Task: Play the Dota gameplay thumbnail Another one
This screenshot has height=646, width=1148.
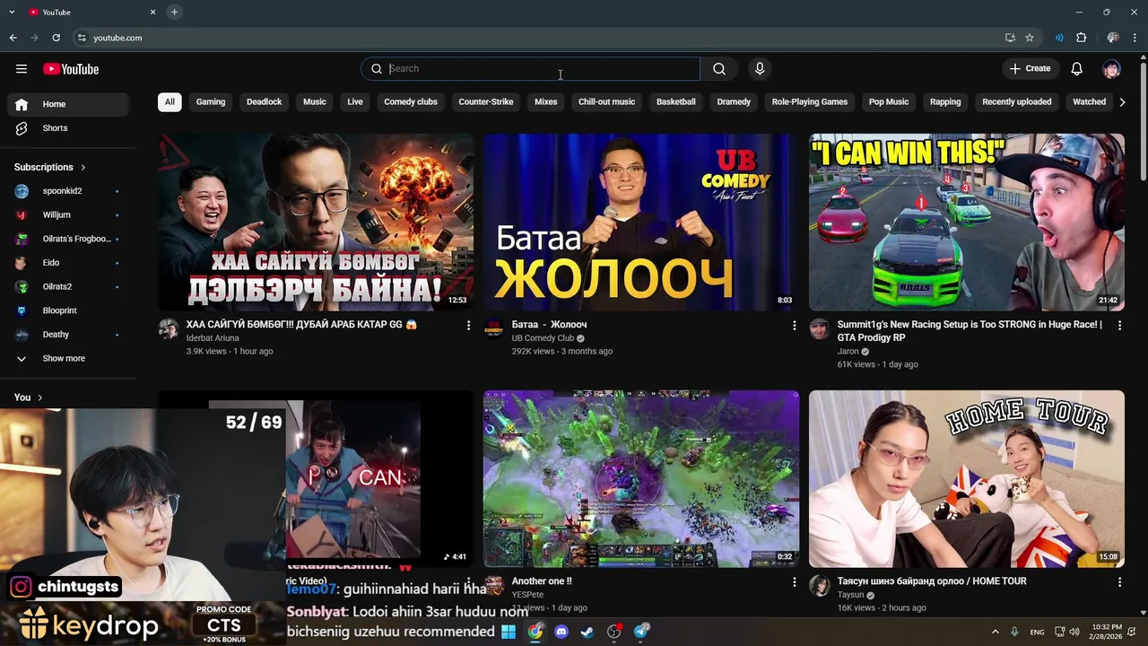Action: click(x=641, y=478)
